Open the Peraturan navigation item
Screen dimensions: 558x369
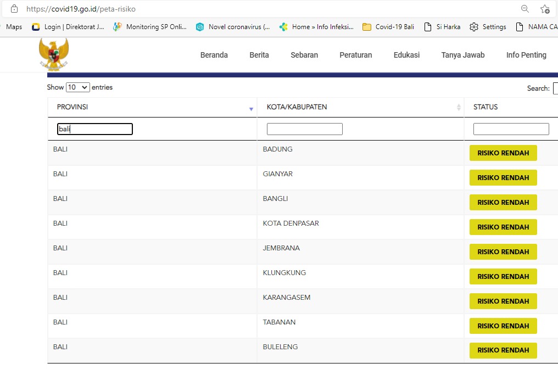pos(355,55)
